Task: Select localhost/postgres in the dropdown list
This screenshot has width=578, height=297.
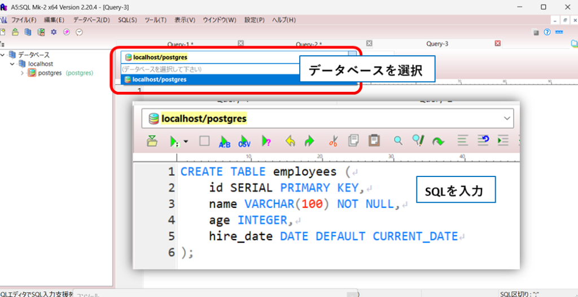Action: tap(155, 79)
